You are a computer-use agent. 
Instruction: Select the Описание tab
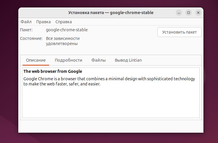(36, 60)
